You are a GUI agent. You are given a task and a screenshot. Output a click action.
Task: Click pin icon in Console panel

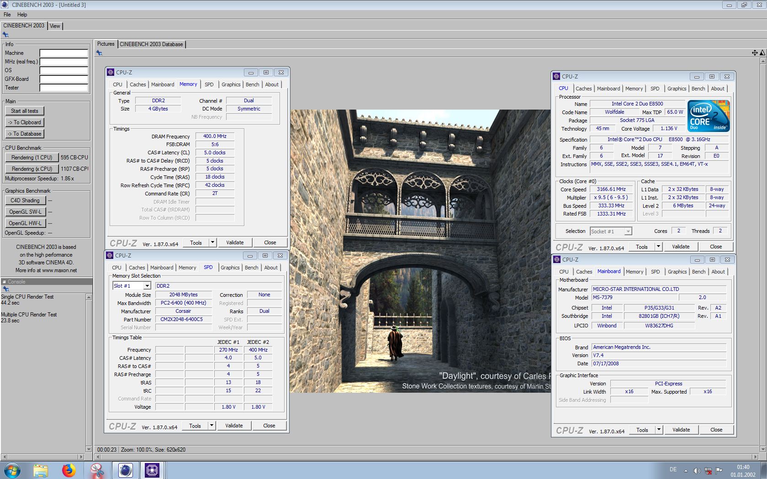pos(5,289)
